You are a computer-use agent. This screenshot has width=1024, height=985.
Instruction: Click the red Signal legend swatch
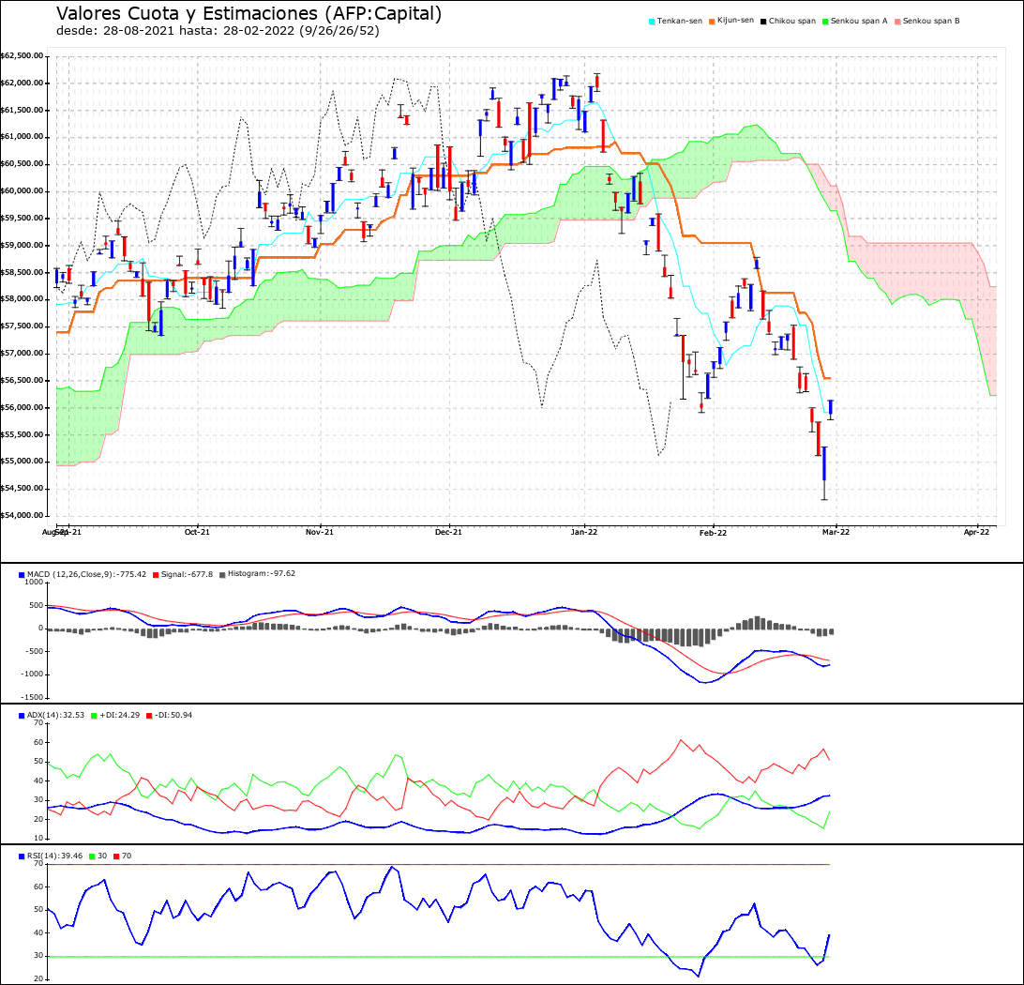pyautogui.click(x=156, y=575)
